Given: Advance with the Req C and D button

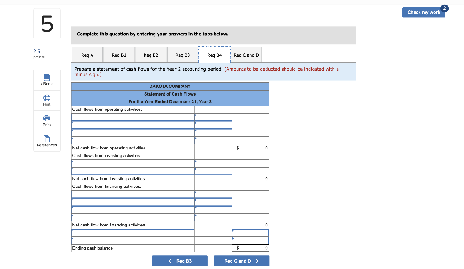Looking at the screenshot, I should tap(242, 261).
